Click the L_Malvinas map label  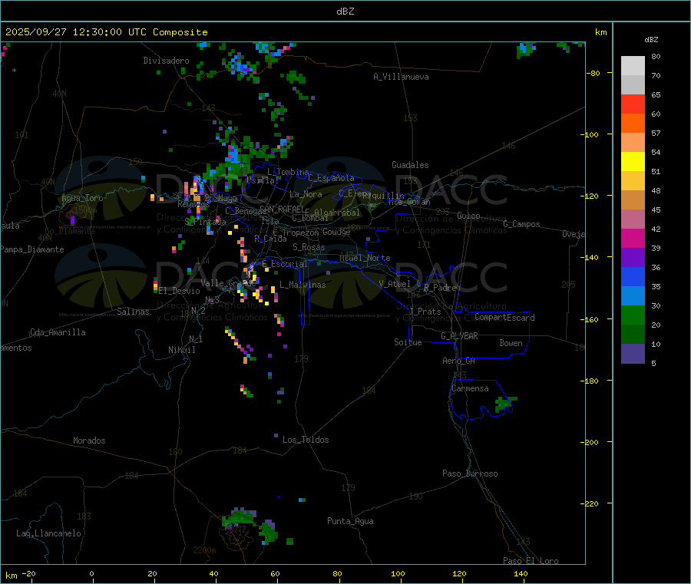click(x=303, y=285)
